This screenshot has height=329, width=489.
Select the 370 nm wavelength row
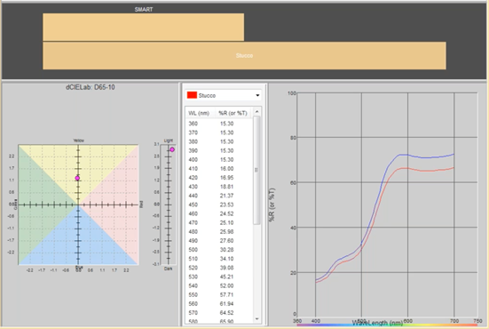[219, 132]
